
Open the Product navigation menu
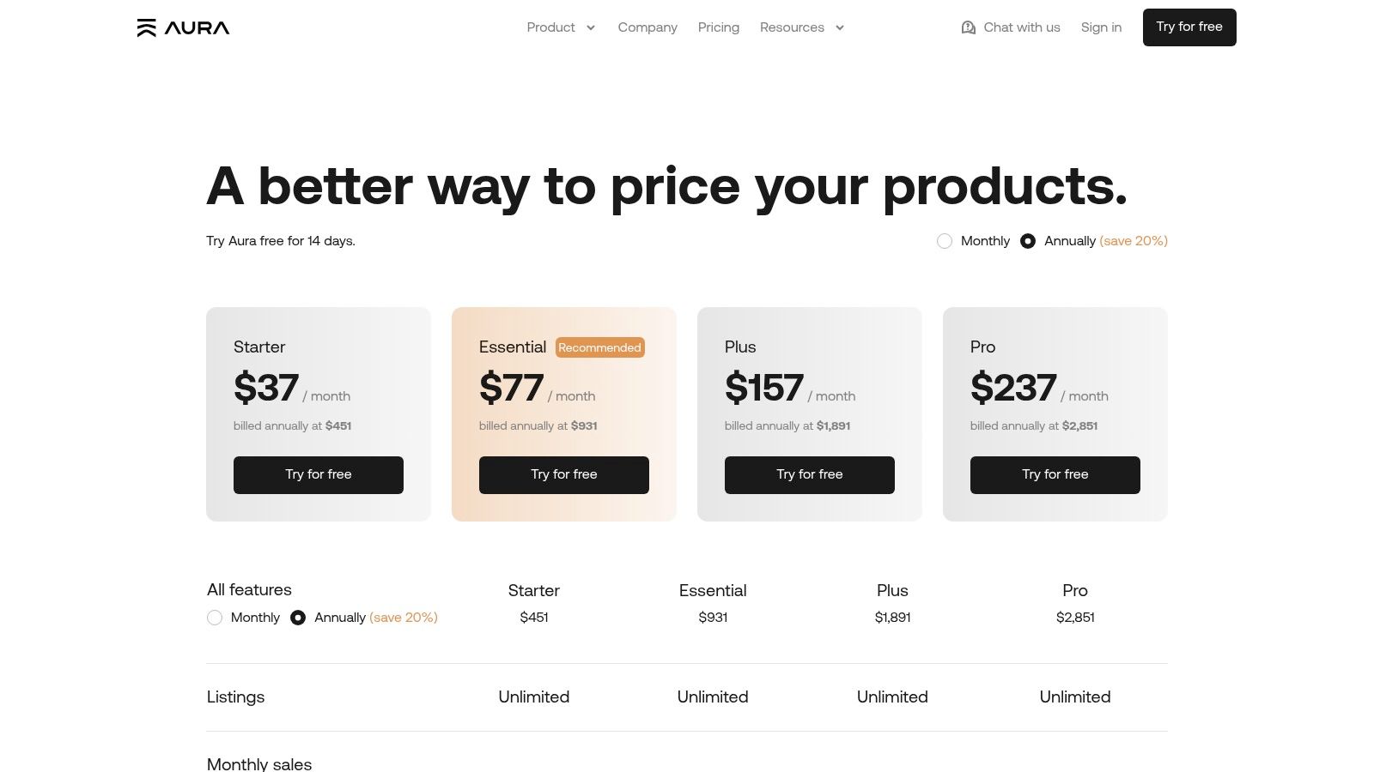coord(550,27)
